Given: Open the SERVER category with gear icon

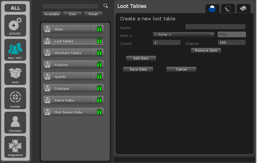Looking at the screenshot, I should click(15, 26).
